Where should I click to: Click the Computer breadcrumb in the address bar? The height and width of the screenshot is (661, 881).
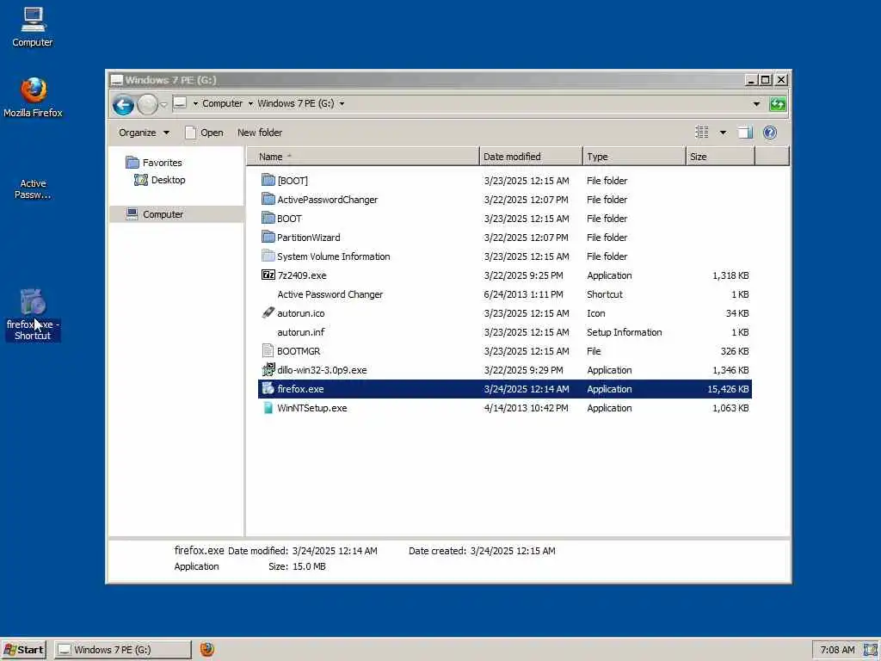point(223,103)
